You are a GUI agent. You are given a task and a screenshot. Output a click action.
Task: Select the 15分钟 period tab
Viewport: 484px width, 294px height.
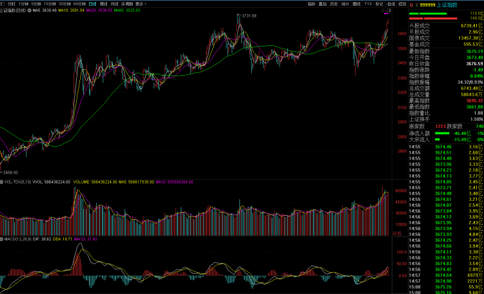click(50, 4)
